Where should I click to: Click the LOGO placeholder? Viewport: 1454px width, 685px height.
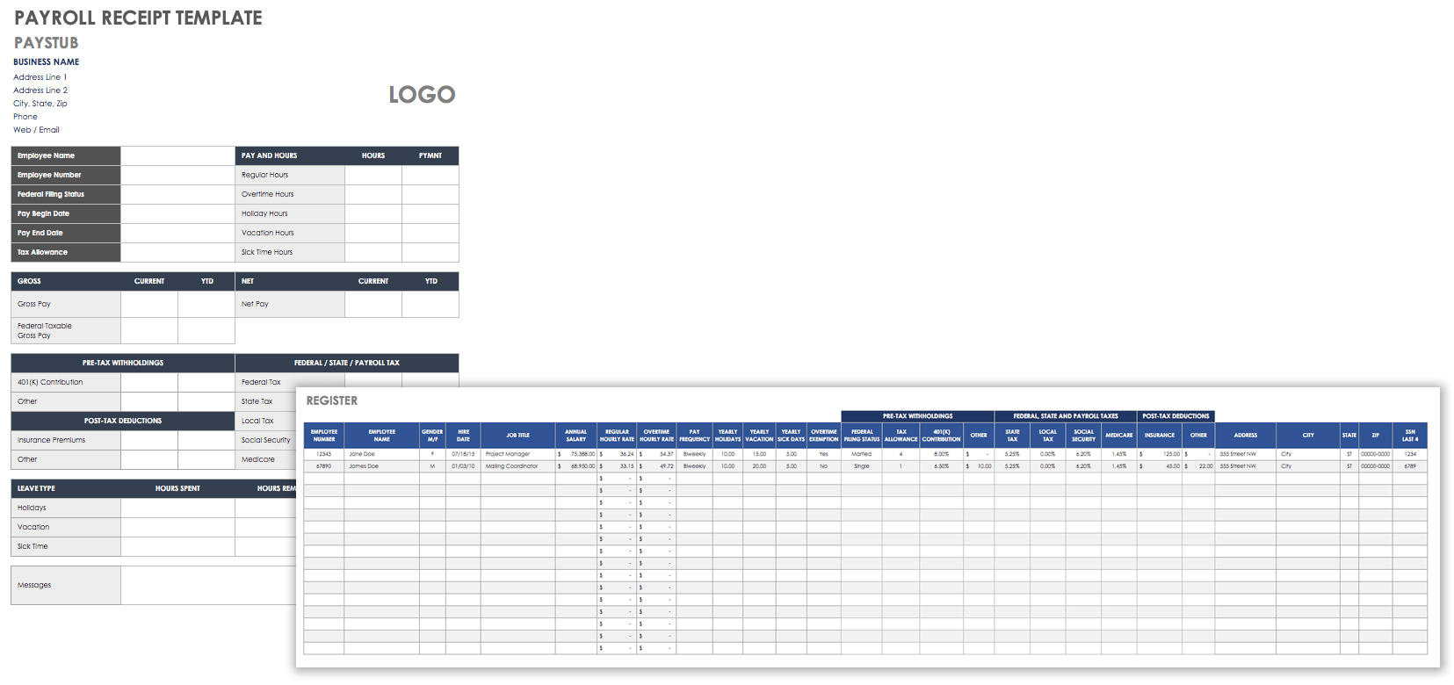pyautogui.click(x=422, y=95)
